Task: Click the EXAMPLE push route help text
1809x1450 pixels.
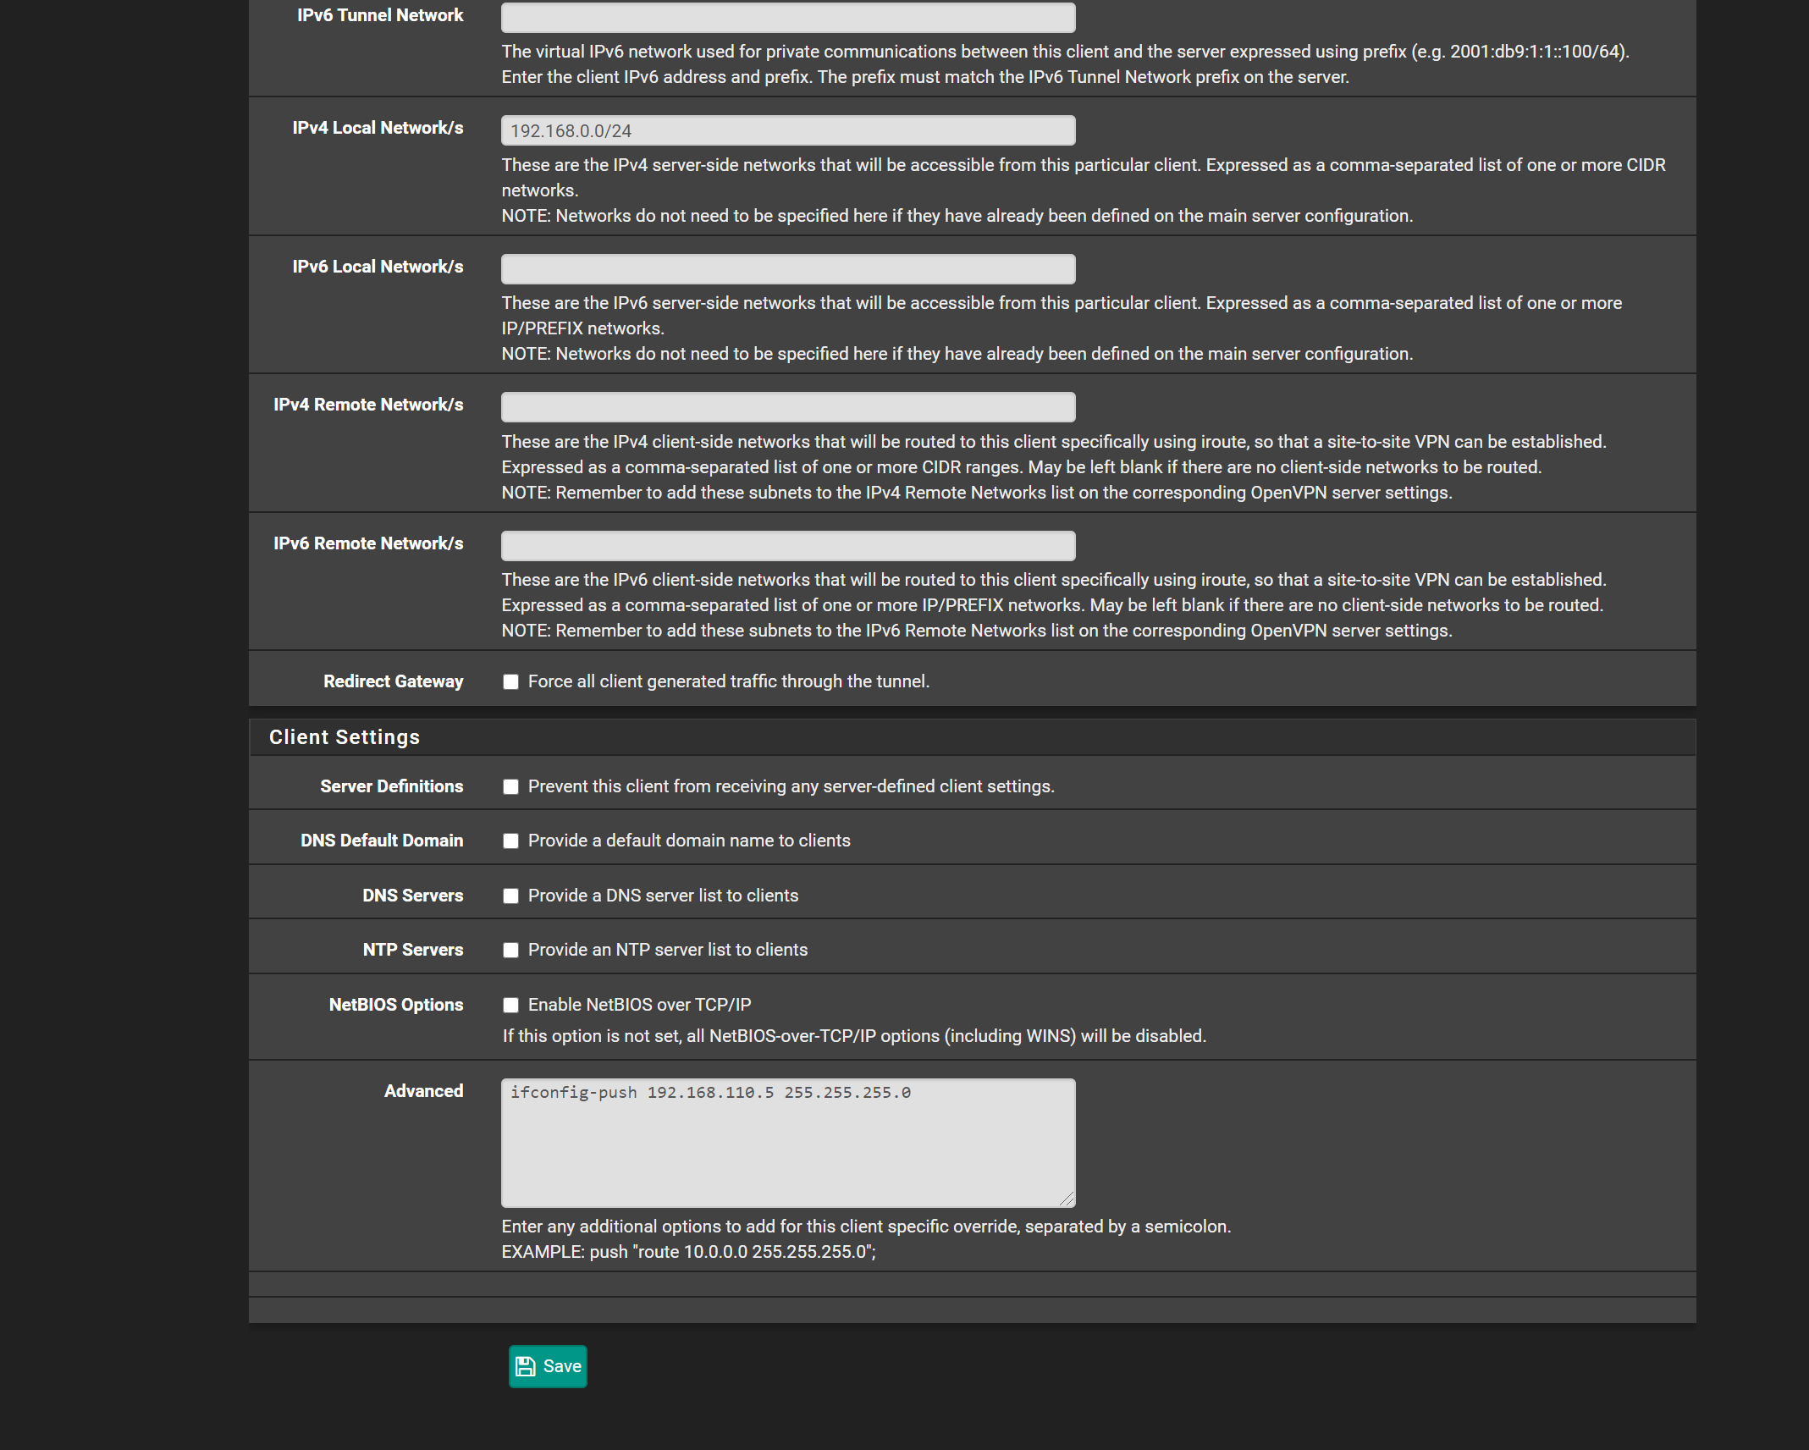Action: [x=689, y=1252]
